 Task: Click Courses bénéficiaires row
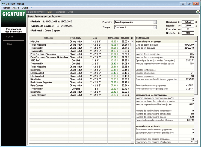point(165,73)
